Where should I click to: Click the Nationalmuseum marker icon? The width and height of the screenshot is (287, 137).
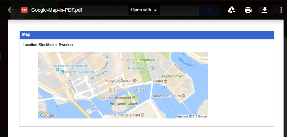click(x=183, y=96)
